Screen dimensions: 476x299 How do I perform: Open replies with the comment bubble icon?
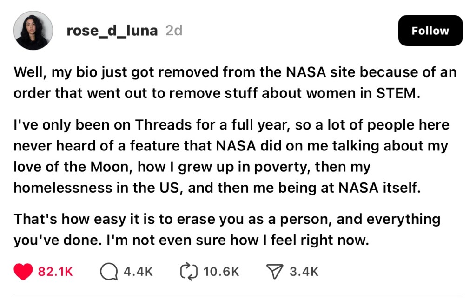click(x=108, y=272)
